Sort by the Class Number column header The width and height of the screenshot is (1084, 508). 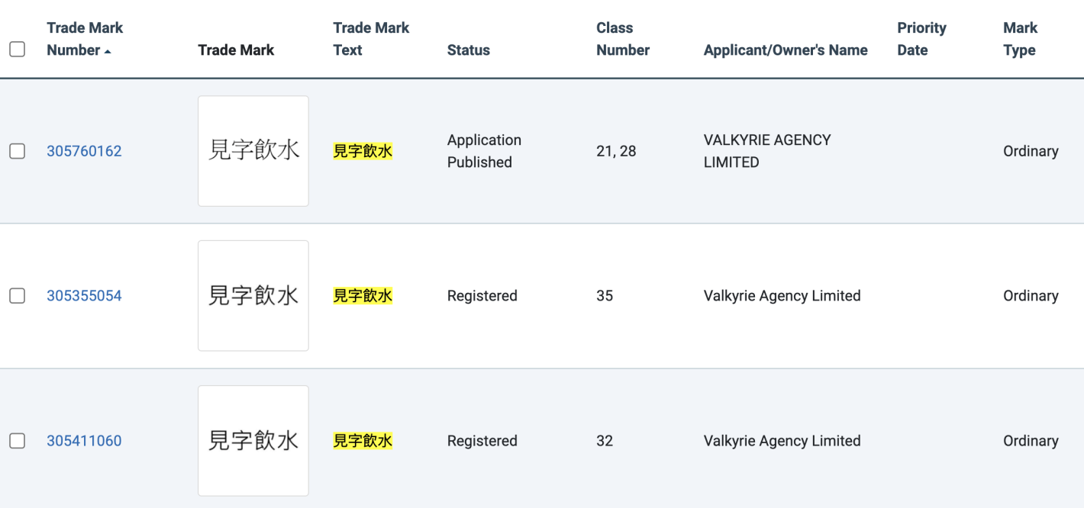tap(623, 39)
